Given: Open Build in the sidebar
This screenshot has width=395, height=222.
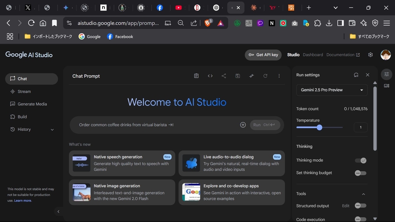Looking at the screenshot, I should (x=32, y=117).
